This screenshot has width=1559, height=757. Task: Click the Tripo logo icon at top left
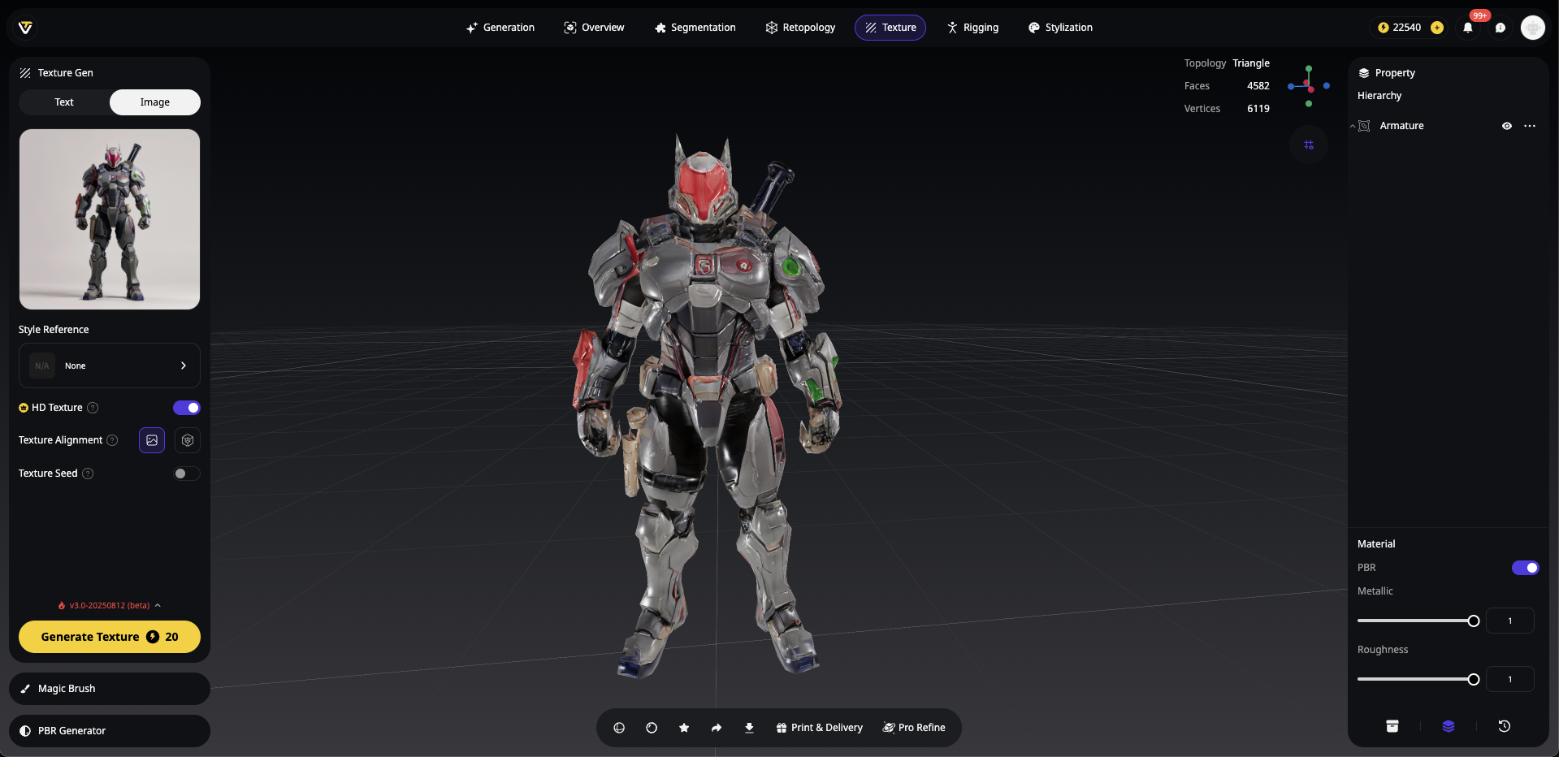25,28
